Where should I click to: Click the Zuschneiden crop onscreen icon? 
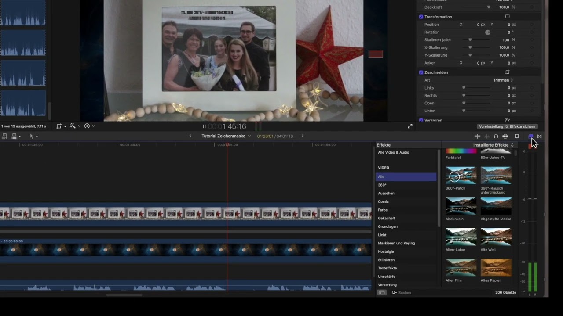[507, 72]
